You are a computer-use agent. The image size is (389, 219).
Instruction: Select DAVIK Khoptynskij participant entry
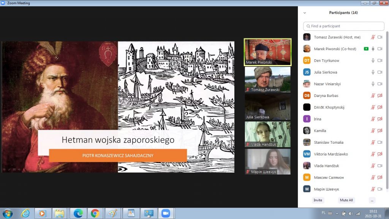pos(329,107)
